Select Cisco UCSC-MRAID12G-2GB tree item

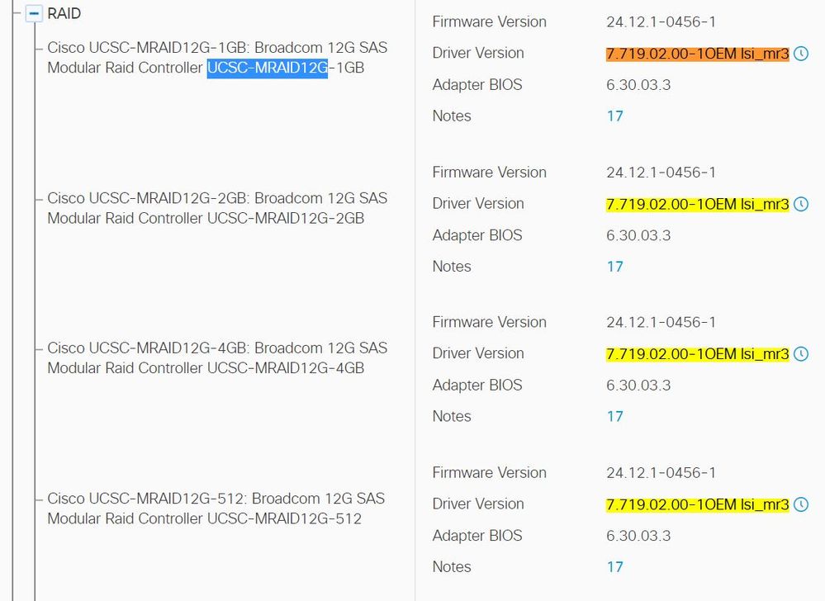click(216, 208)
